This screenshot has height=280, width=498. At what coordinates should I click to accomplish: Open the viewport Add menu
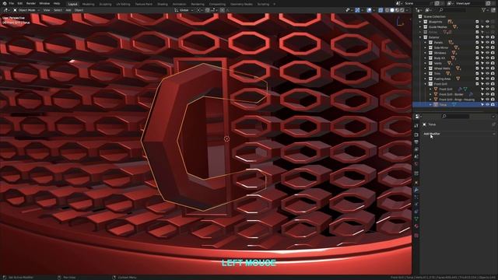pyautogui.click(x=68, y=10)
